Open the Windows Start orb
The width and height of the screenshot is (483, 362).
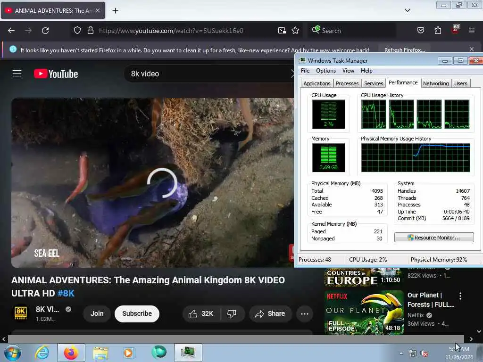pos(13,353)
